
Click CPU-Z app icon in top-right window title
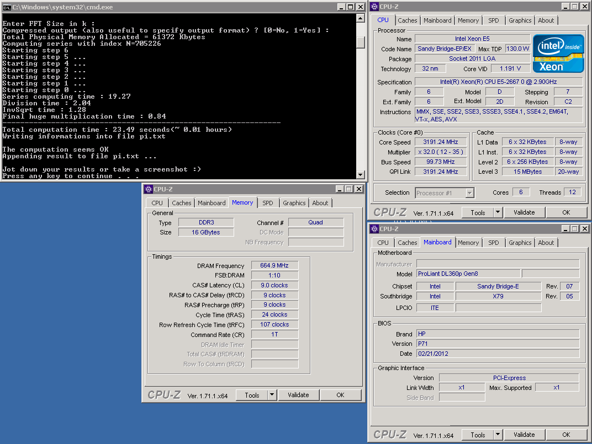click(x=374, y=7)
